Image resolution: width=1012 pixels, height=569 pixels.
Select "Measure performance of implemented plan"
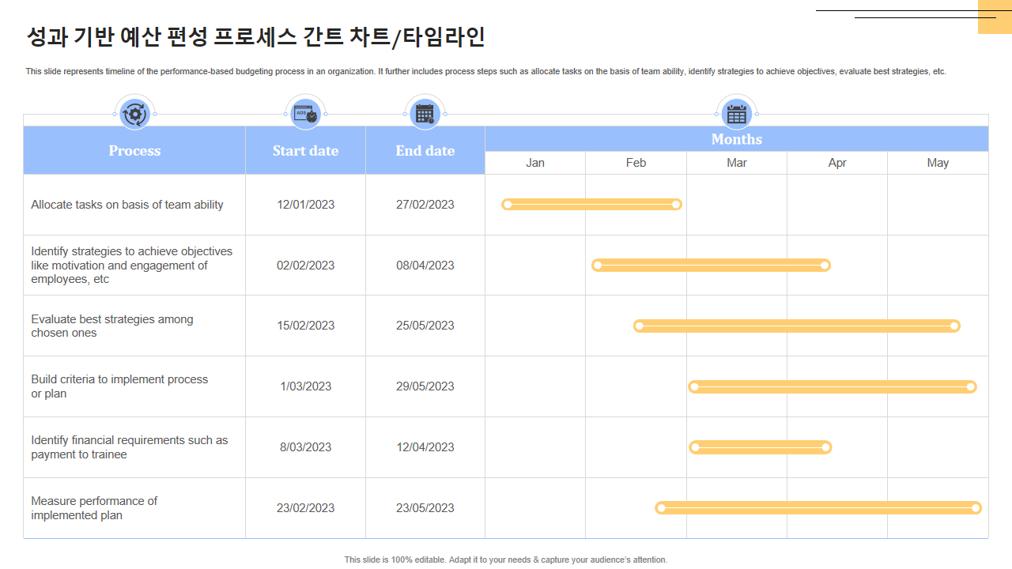point(94,508)
